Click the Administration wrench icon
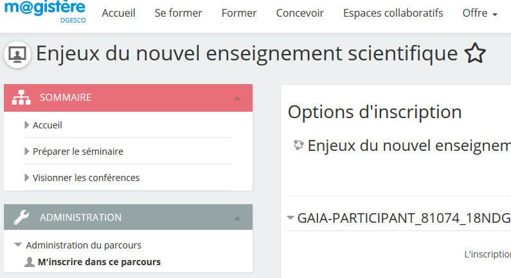The height and width of the screenshot is (278, 511). click(22, 218)
